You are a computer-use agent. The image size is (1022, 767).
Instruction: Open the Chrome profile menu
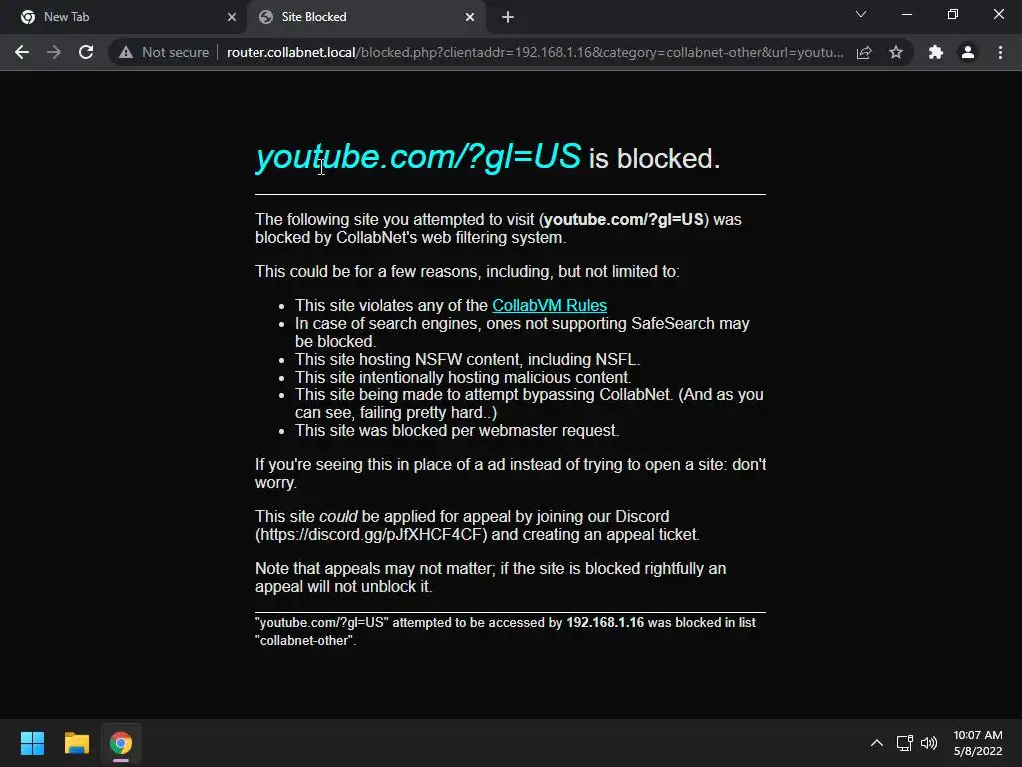pyautogui.click(x=968, y=52)
